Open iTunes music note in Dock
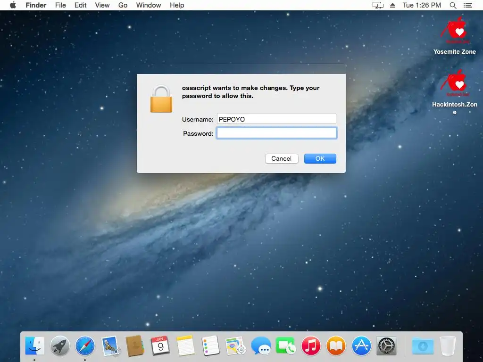Screen dimensions: 483x362 tap(311, 346)
